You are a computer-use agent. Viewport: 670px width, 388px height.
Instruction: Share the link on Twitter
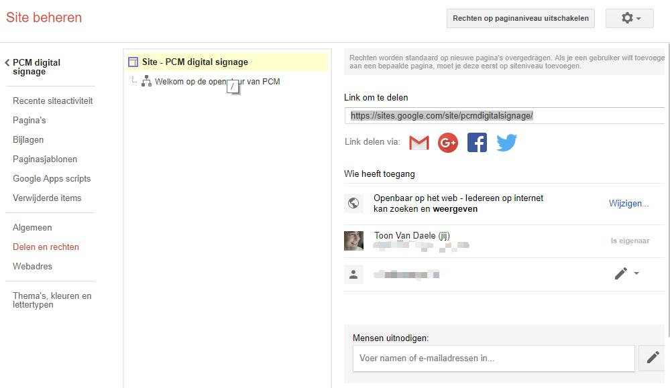pos(506,143)
